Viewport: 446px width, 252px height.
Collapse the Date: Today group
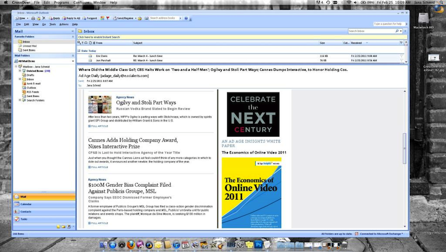click(79, 50)
